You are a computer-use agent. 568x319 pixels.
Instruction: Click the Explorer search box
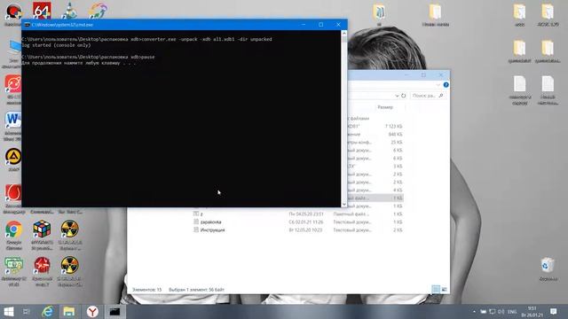point(428,96)
